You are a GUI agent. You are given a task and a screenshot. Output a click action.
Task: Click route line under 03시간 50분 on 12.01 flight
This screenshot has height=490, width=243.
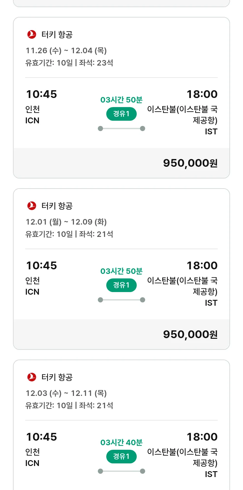121,300
